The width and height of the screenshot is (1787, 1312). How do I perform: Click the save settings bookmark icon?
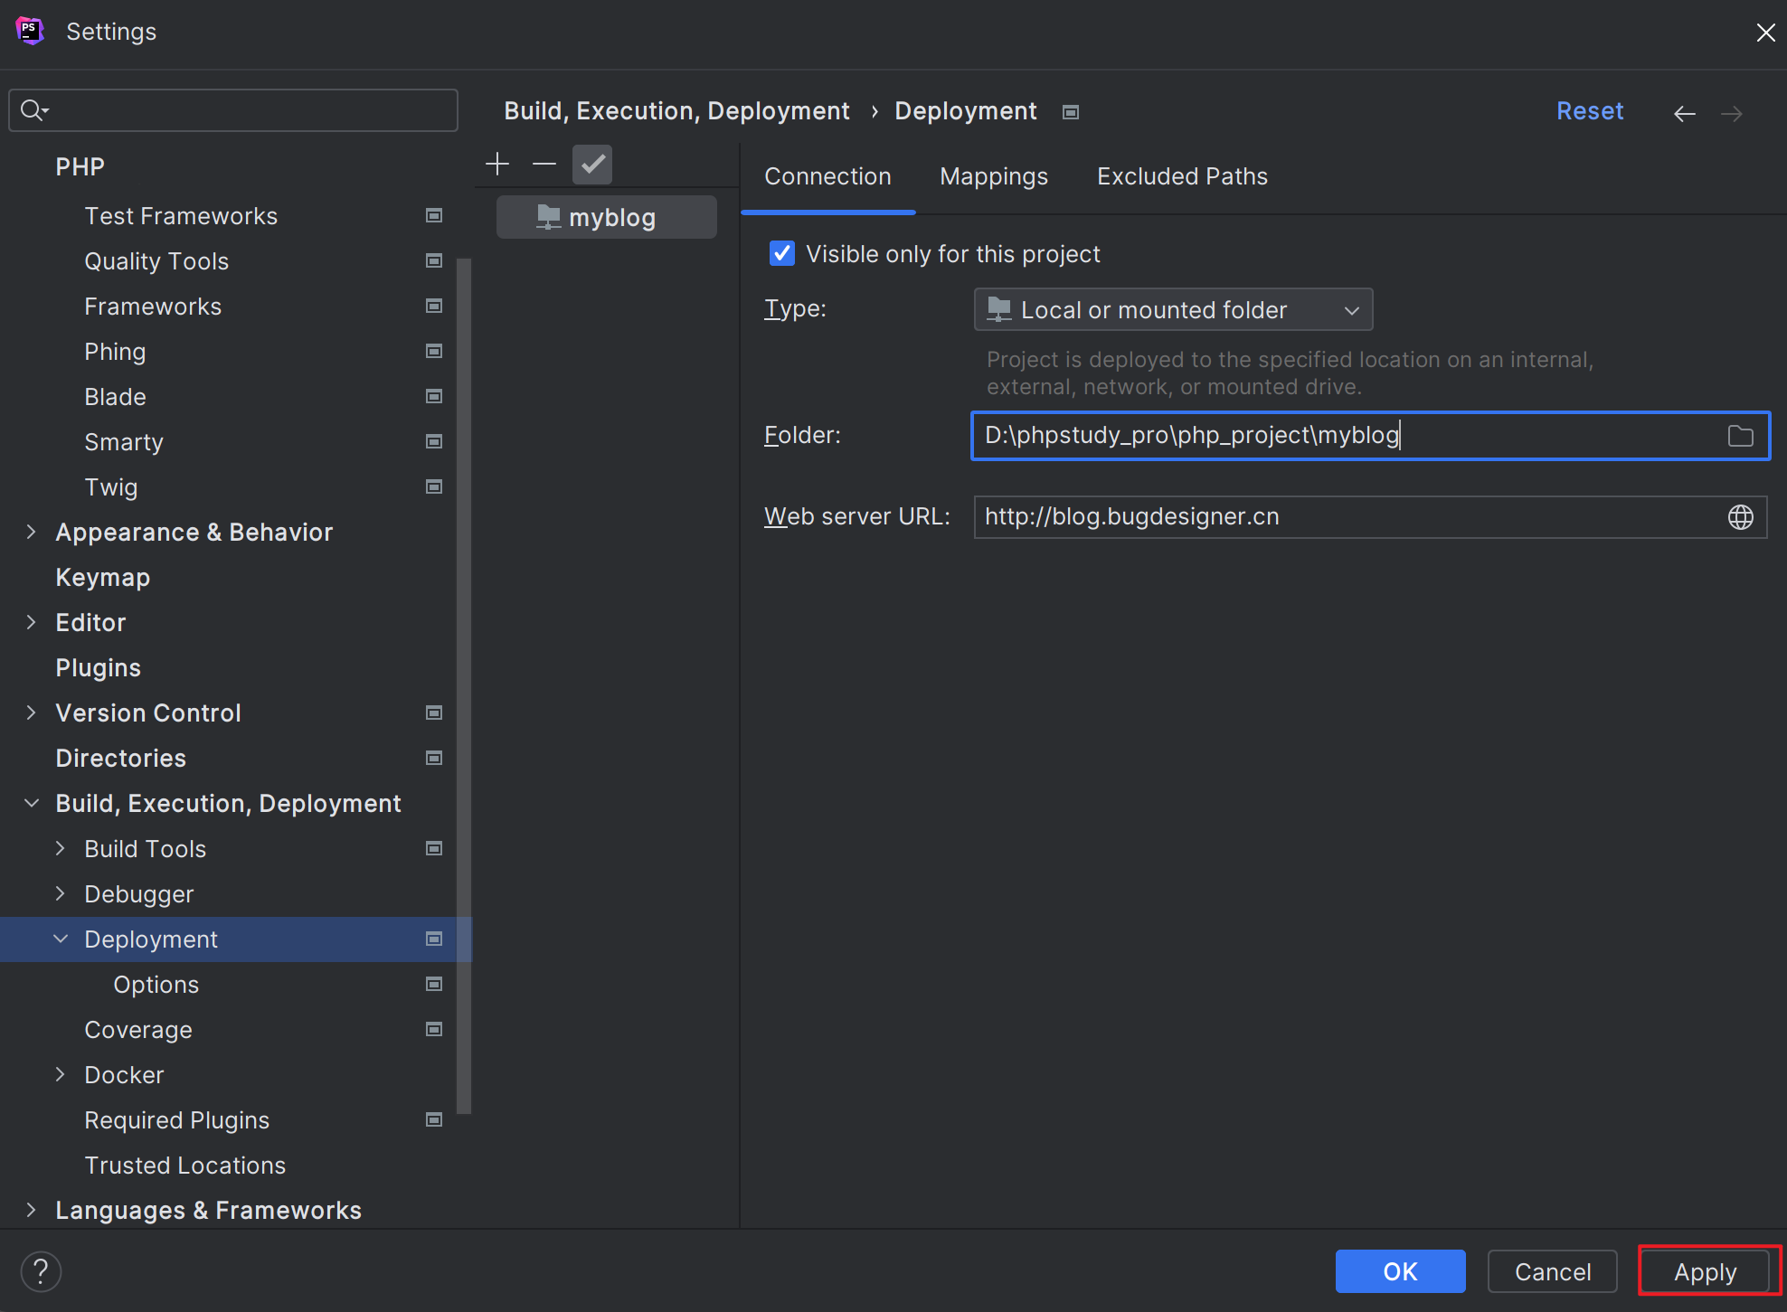(1071, 111)
